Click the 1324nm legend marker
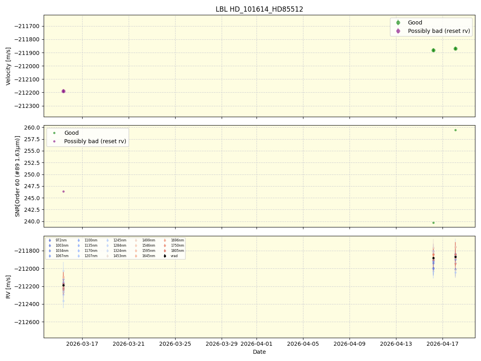This screenshot has width=481, height=361. (107, 251)
